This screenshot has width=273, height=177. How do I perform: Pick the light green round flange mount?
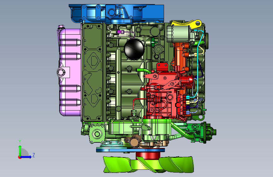click(x=97, y=134)
